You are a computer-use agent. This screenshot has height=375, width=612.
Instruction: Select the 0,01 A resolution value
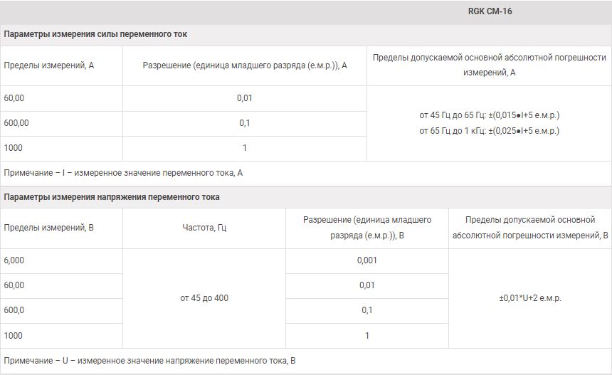(244, 98)
